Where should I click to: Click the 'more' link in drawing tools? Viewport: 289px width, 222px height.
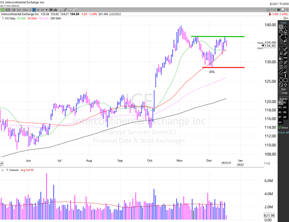click(283, 23)
